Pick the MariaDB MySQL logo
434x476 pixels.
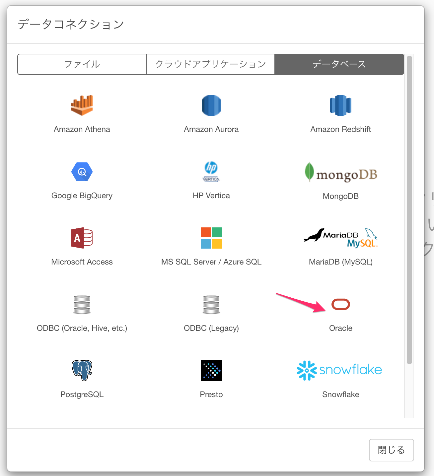point(341,238)
